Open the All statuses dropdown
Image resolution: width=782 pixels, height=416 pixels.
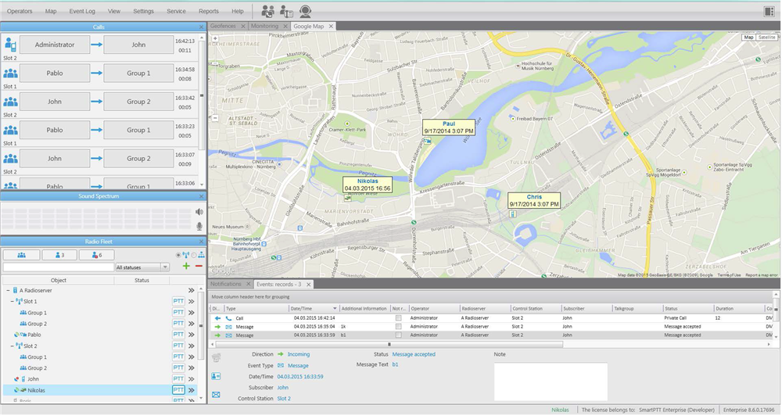click(142, 267)
